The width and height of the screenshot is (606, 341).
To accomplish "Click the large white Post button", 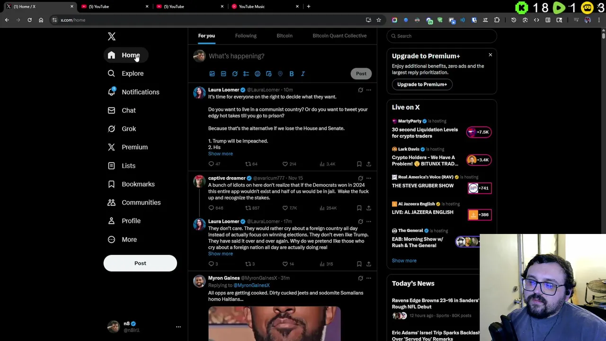I will pos(140,263).
